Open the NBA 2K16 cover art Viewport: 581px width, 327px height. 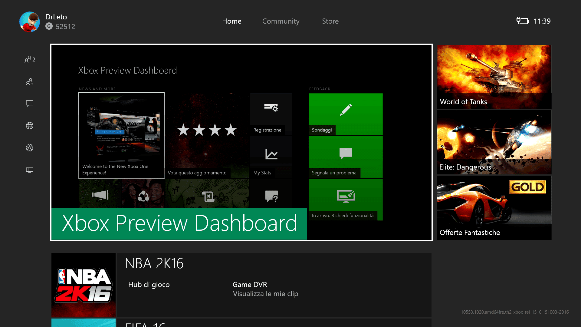pyautogui.click(x=84, y=285)
